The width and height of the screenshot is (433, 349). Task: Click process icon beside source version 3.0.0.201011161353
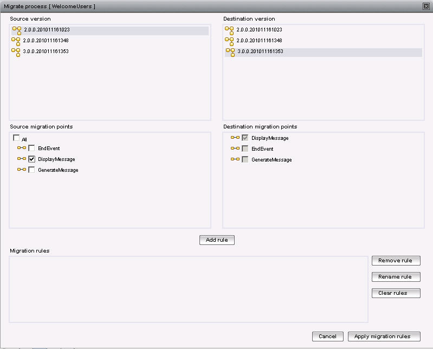tap(16, 52)
